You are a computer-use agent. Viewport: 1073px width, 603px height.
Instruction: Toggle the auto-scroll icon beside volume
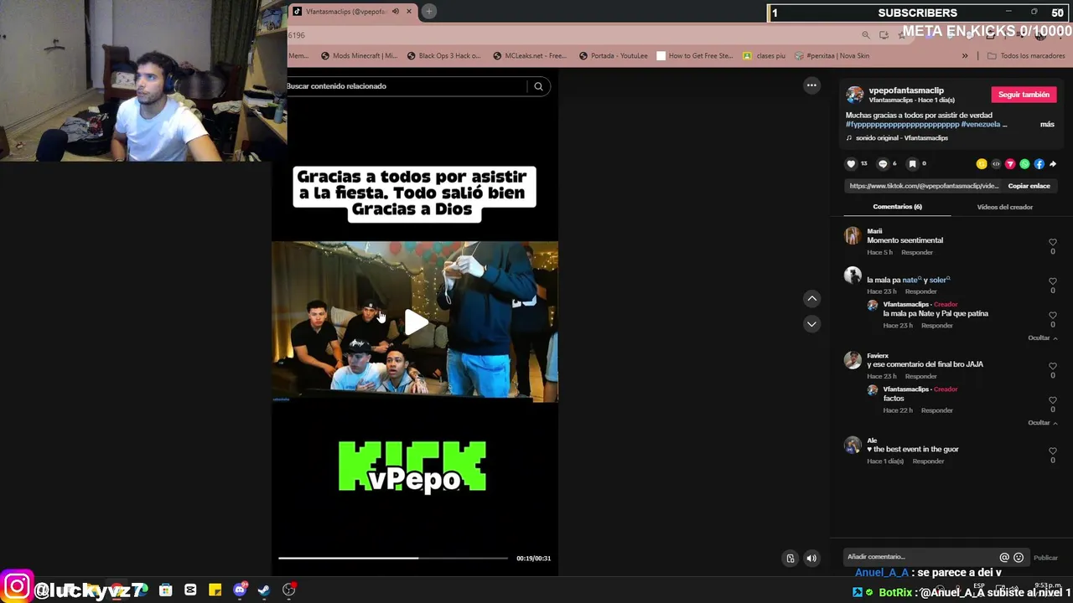[x=790, y=559]
